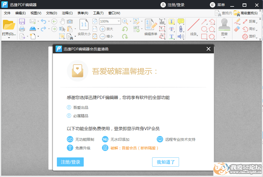Select the underline text tool
This screenshot has height=177, width=263.
171,36
